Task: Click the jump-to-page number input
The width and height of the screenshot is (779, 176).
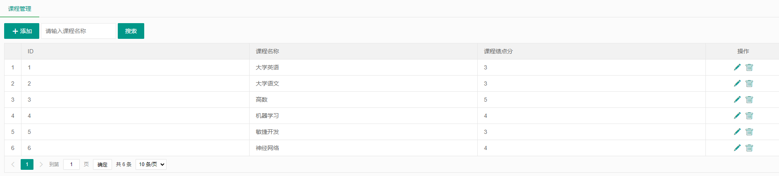Action: click(71, 164)
